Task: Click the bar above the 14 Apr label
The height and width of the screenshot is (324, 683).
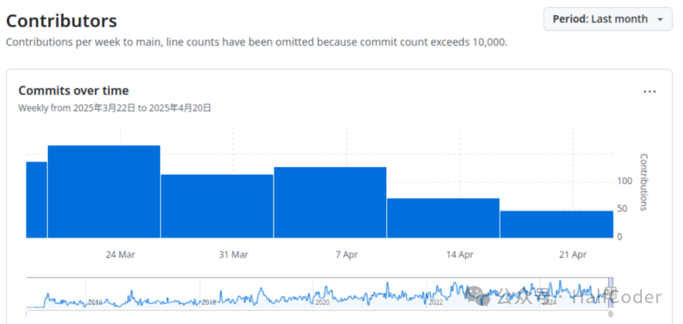Action: 443,218
